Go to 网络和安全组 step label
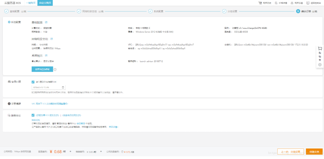Screen dimensions: 324x159 coord(90,12)
